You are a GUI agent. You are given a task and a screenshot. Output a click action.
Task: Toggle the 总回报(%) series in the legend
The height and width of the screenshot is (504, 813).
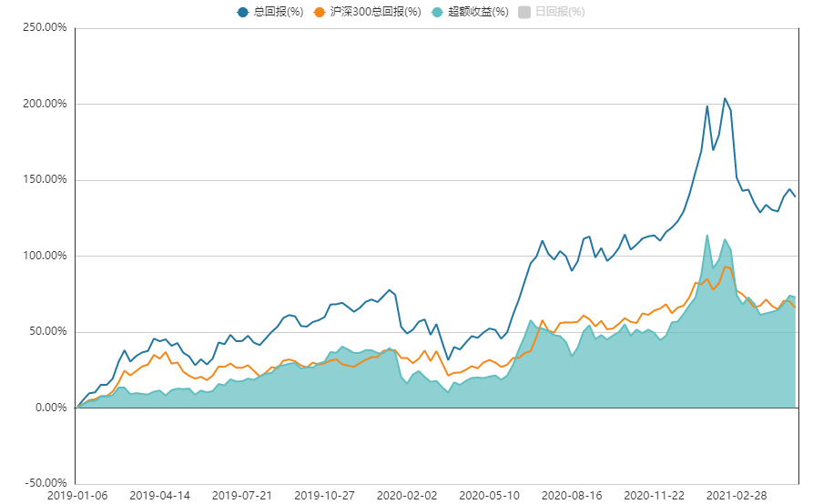(x=269, y=12)
